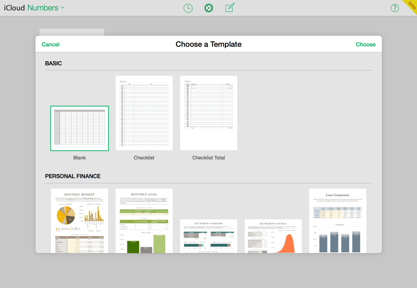Screen dimensions: 417x288
Task: Open the gear settings menu in the toolbar
Action: 208,8
